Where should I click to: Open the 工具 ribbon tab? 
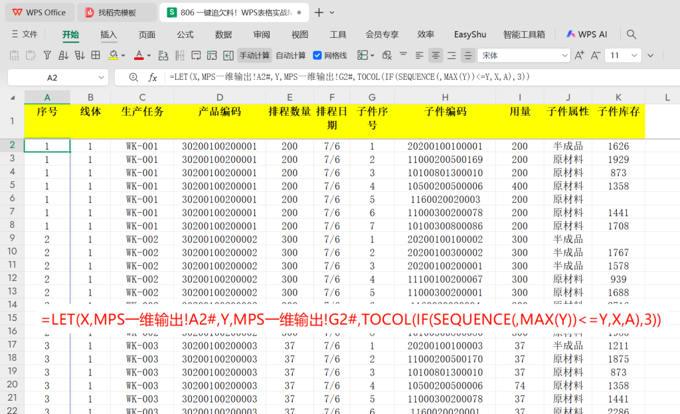pos(338,35)
